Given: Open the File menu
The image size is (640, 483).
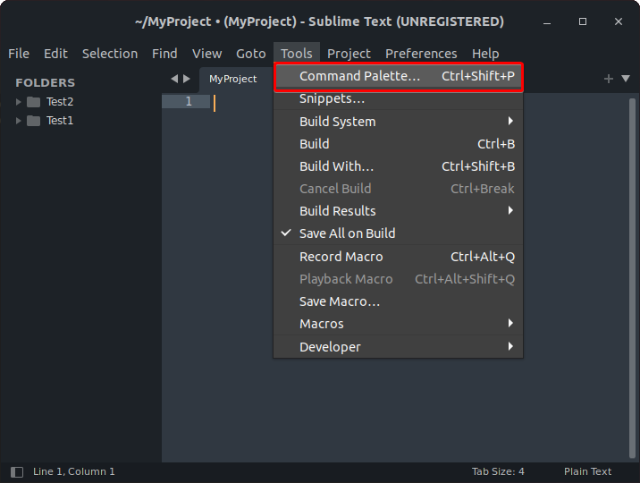Looking at the screenshot, I should point(19,54).
